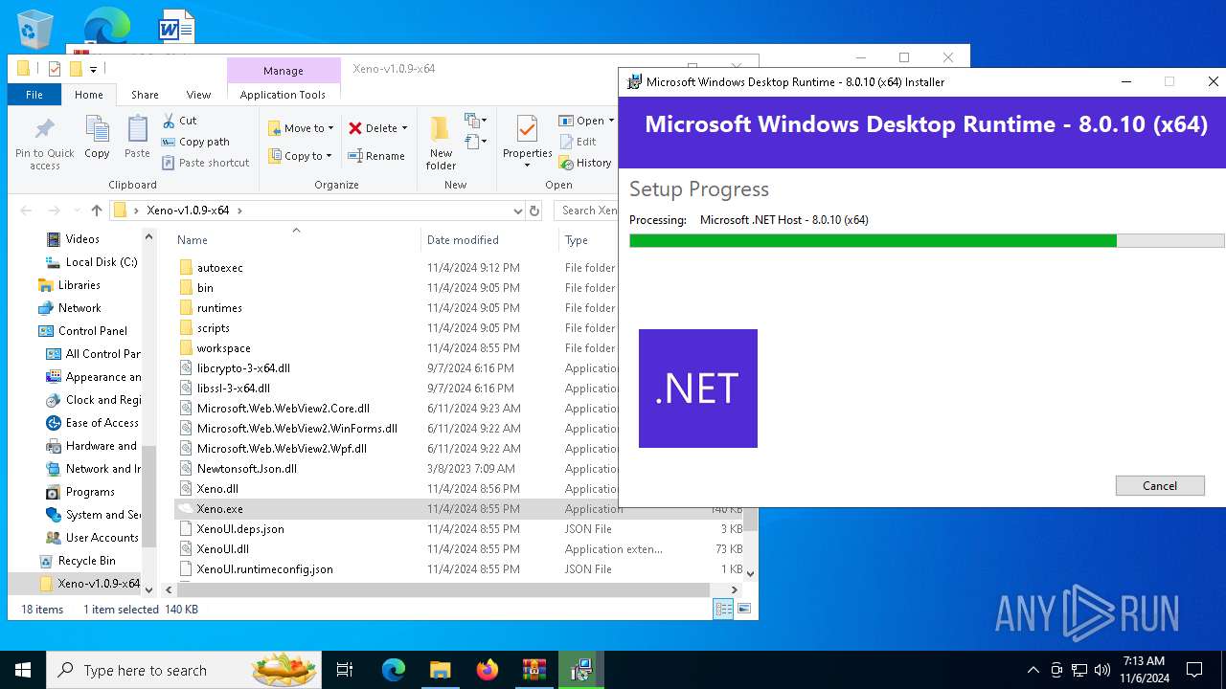
Task: Click the taskbar clock showing 7:13 AM
Action: (x=1144, y=670)
